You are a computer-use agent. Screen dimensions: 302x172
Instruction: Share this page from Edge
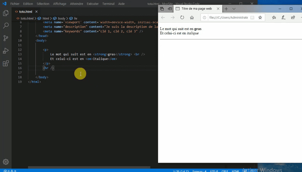pos(293,18)
